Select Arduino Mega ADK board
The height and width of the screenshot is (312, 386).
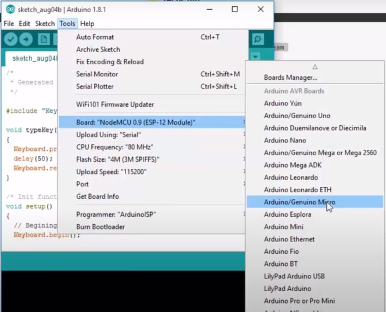(x=315, y=165)
